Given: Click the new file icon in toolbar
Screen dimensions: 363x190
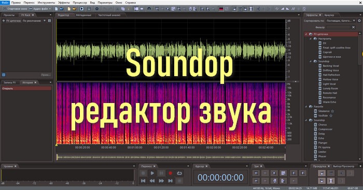Looking at the screenshot, I should [x=56, y=9].
